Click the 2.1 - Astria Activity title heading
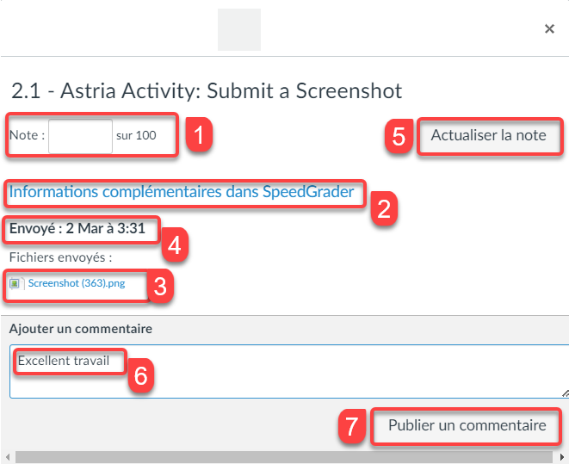Screen dimensions: 569x464 [207, 90]
